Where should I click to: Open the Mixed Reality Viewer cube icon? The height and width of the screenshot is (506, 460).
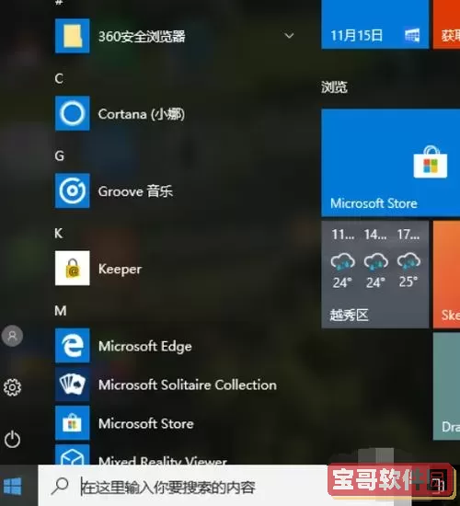(x=73, y=454)
